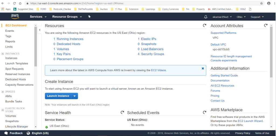
Task: Open the Apps grid in bookmarks bar
Action: pos(6,9)
